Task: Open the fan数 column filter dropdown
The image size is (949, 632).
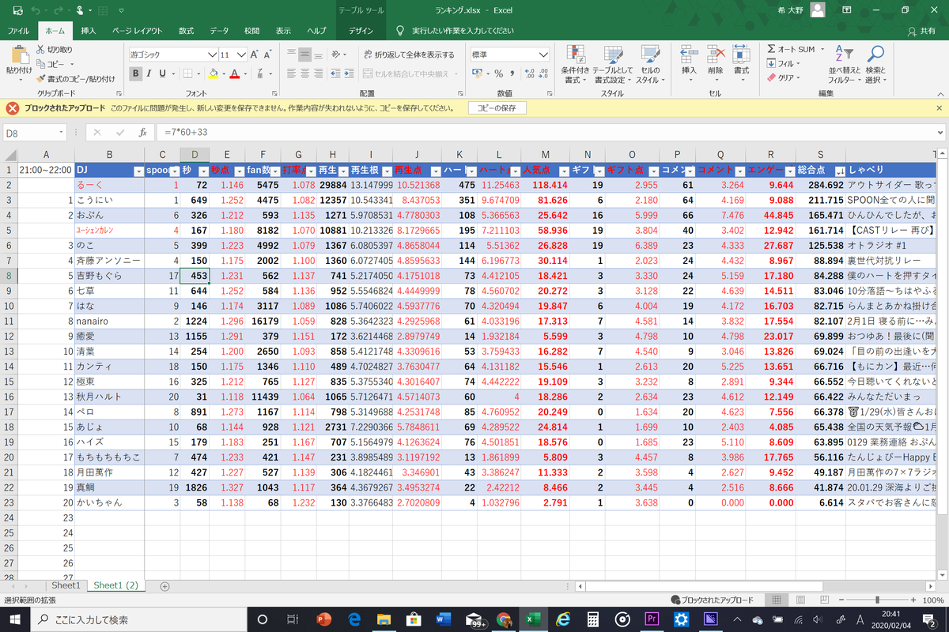Action: tap(274, 171)
